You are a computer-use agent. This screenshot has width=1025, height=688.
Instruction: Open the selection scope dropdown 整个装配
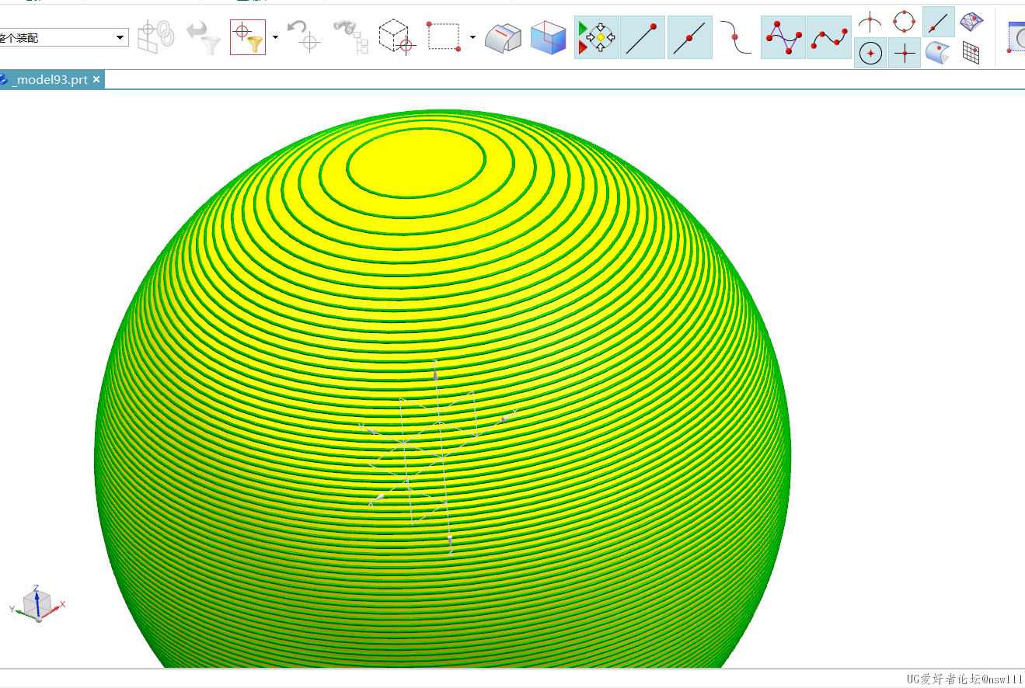64,37
